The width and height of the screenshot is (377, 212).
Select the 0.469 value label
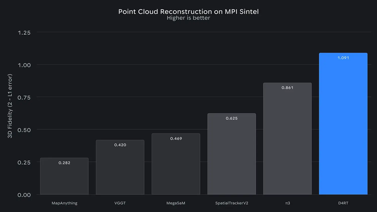tap(176, 139)
